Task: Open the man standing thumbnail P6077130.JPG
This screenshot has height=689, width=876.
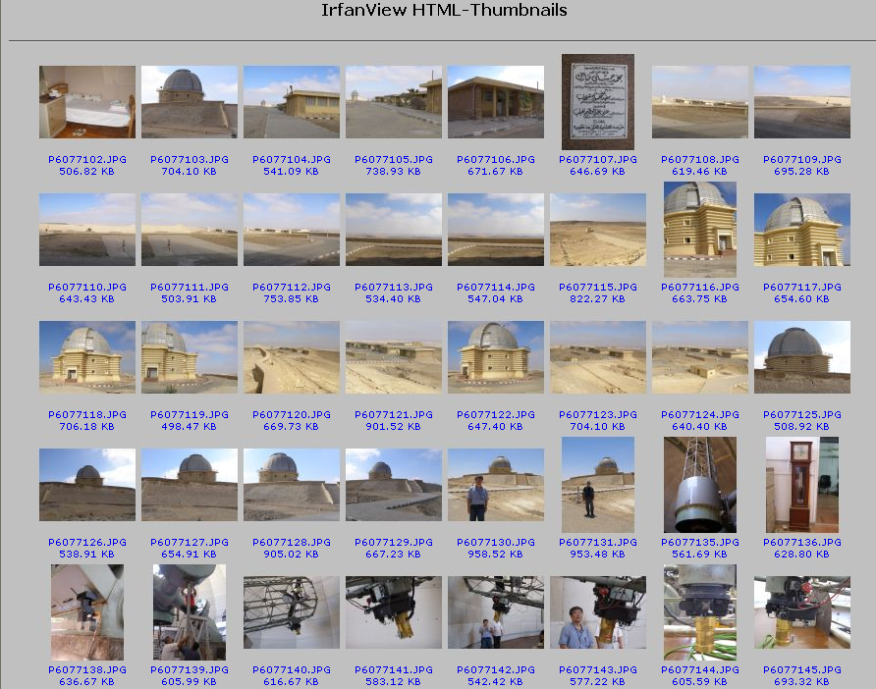Action: pos(496,485)
